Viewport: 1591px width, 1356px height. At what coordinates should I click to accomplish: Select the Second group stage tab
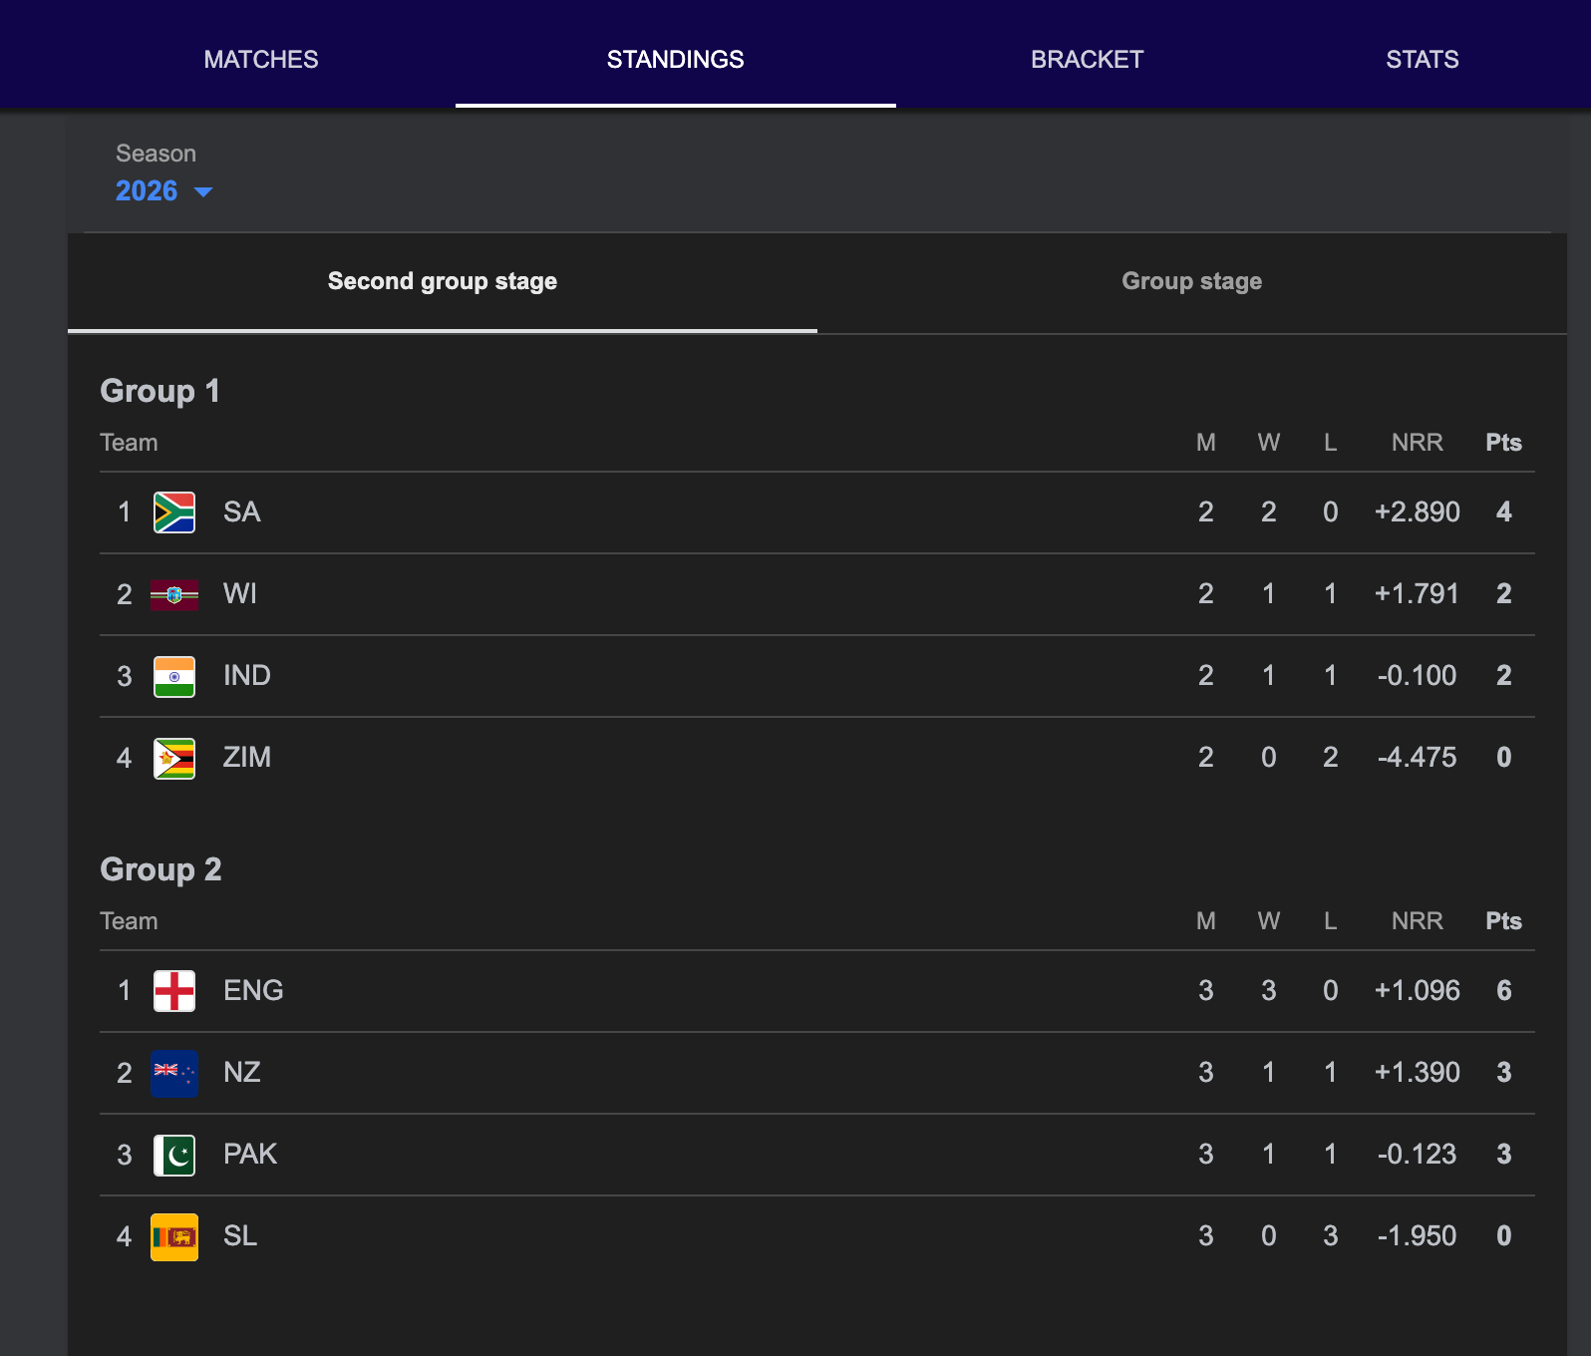point(443,281)
